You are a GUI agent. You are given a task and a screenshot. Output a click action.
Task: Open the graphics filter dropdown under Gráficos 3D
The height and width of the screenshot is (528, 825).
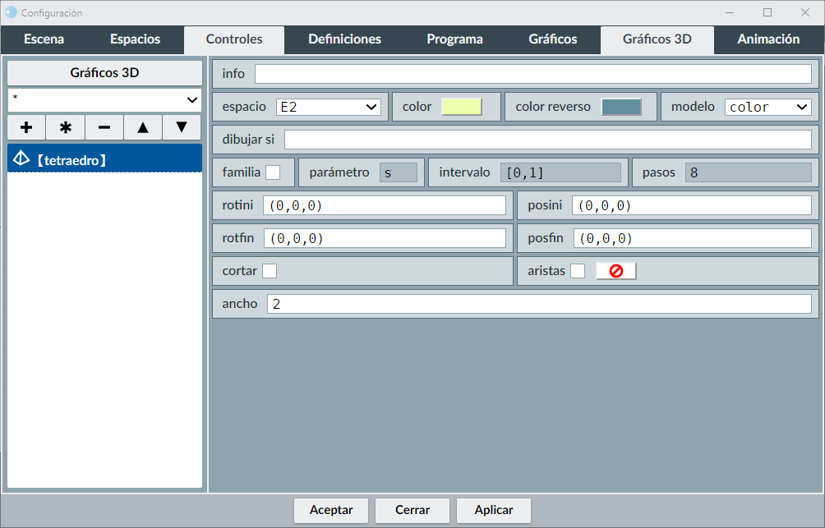pos(104,100)
